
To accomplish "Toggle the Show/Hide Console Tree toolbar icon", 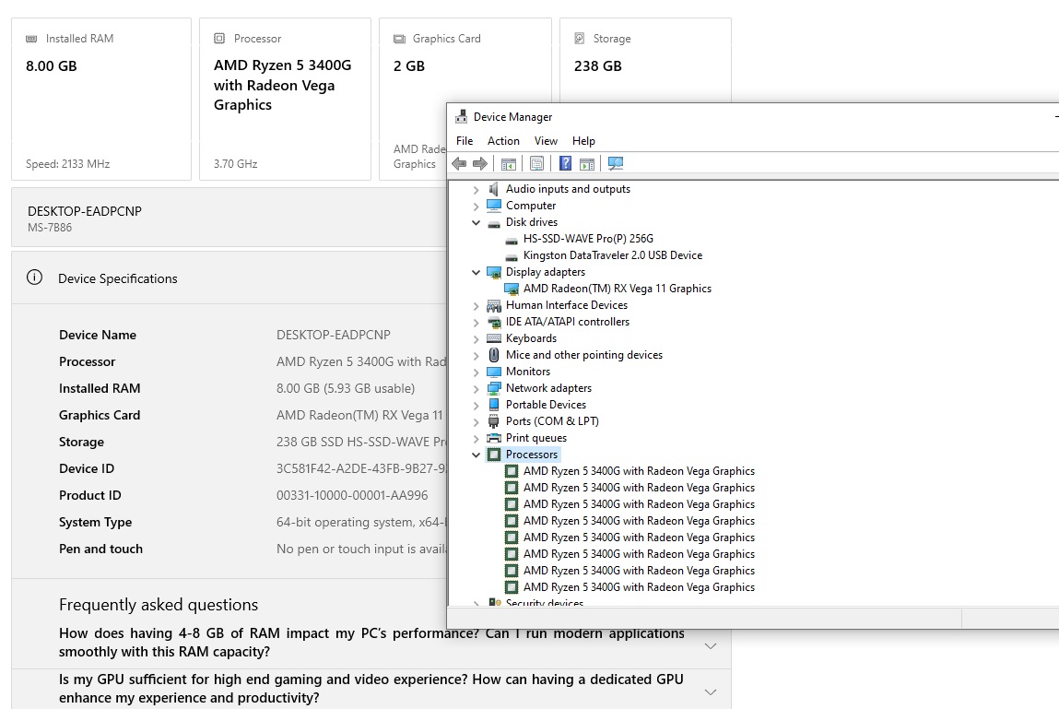I will coord(509,163).
